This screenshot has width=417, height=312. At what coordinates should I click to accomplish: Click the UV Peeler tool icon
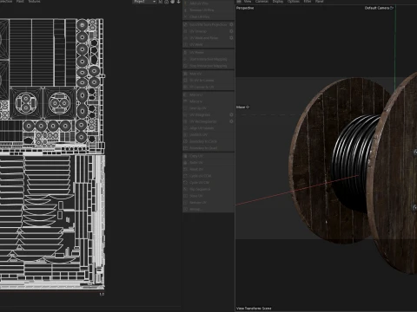click(x=186, y=52)
